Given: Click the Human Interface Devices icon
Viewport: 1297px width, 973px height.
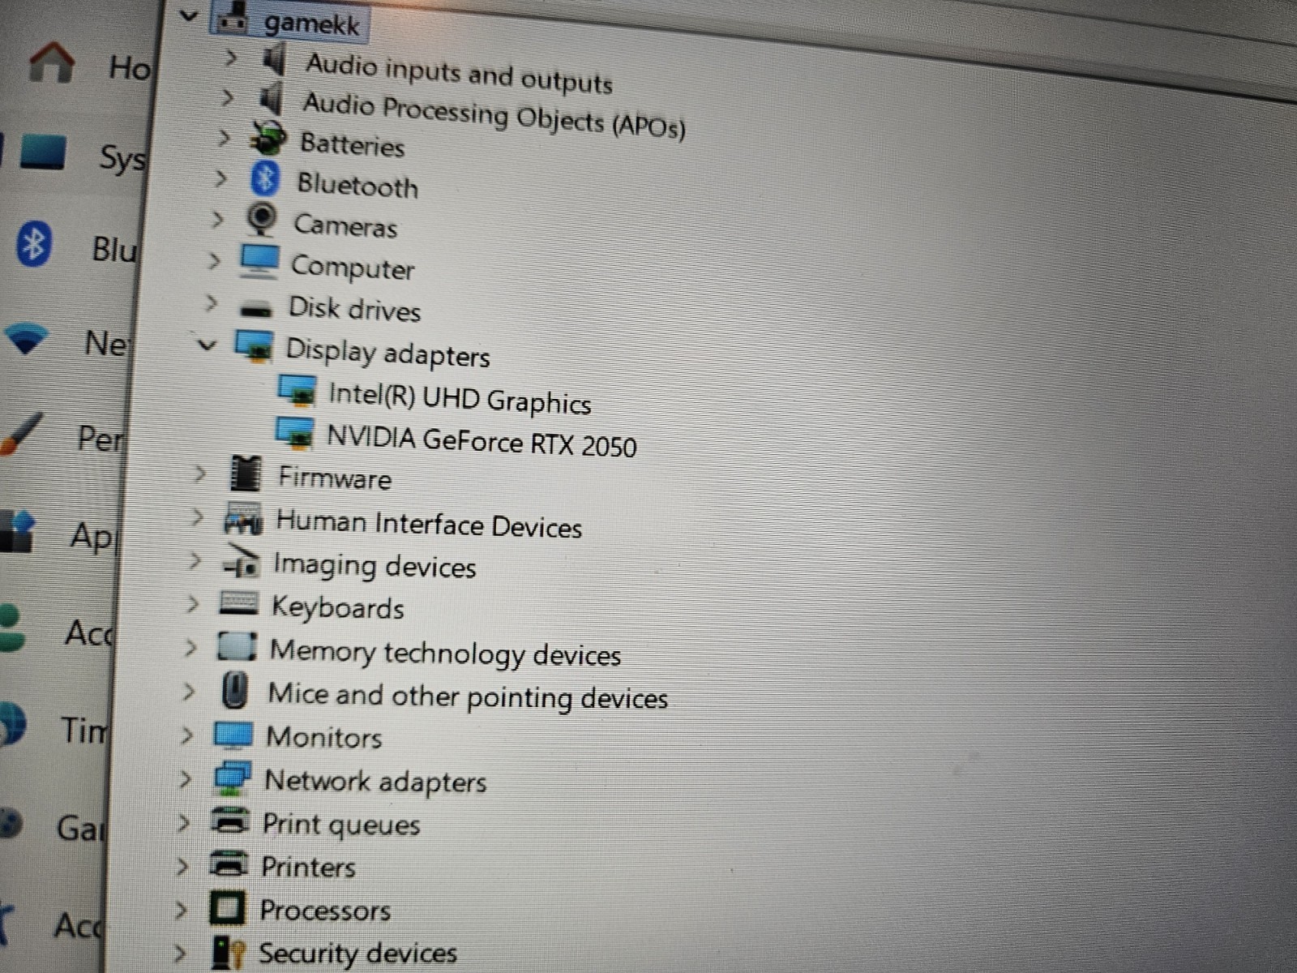Looking at the screenshot, I should pos(243,520).
